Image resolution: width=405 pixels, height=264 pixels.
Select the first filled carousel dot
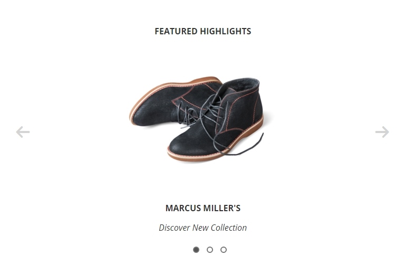click(196, 250)
